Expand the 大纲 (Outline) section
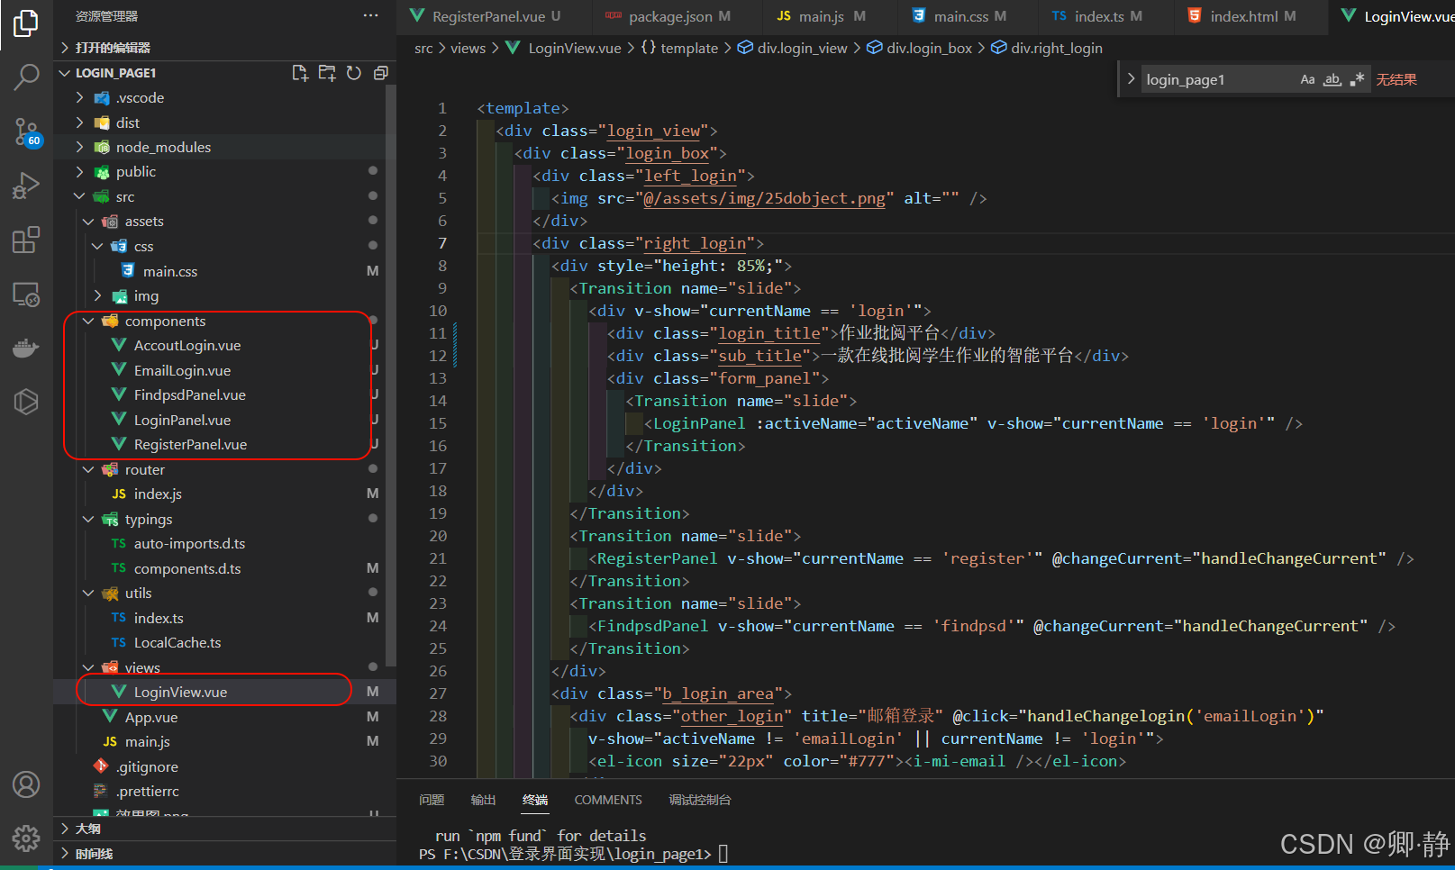1455x870 pixels. coord(88,829)
